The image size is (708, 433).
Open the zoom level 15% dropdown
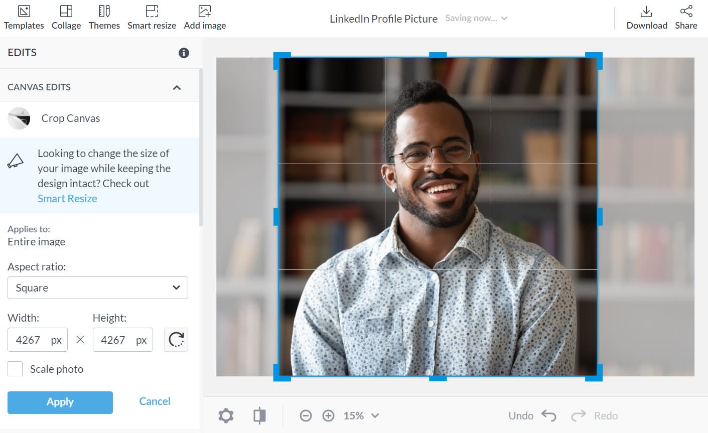[x=361, y=415]
